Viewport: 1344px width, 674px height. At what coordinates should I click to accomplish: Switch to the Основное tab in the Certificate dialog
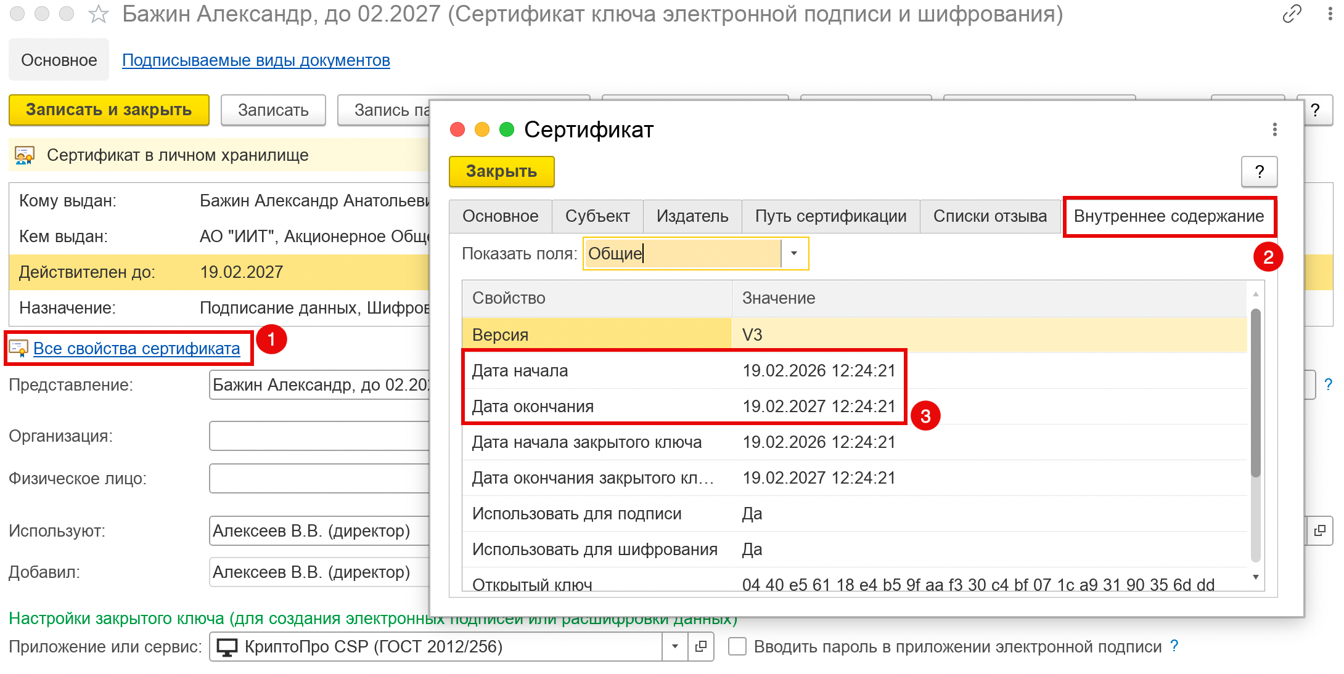coord(500,216)
